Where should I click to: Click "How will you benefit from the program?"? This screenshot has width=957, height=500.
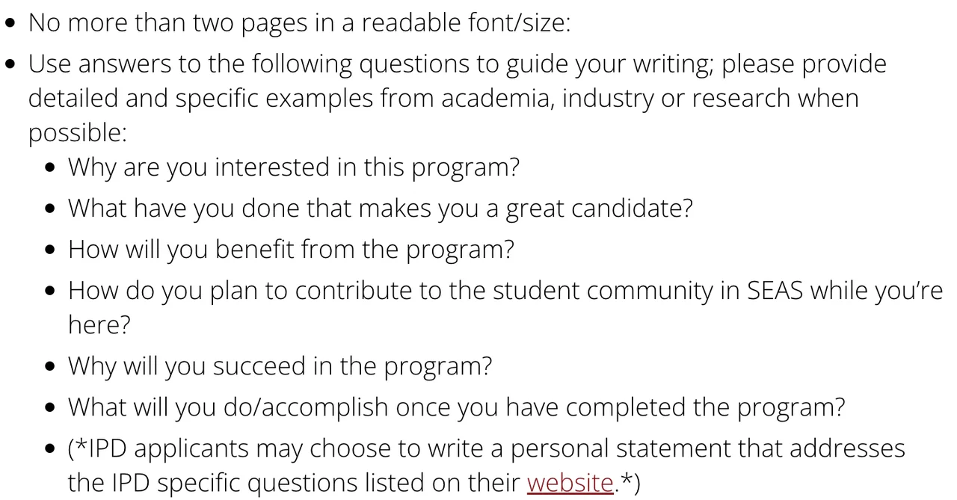(x=291, y=249)
